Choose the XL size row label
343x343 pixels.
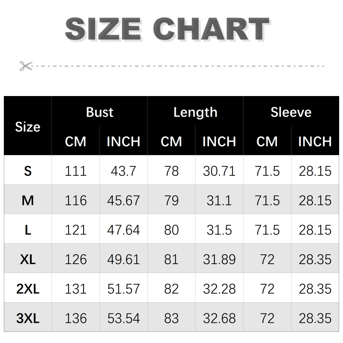[x=28, y=259]
